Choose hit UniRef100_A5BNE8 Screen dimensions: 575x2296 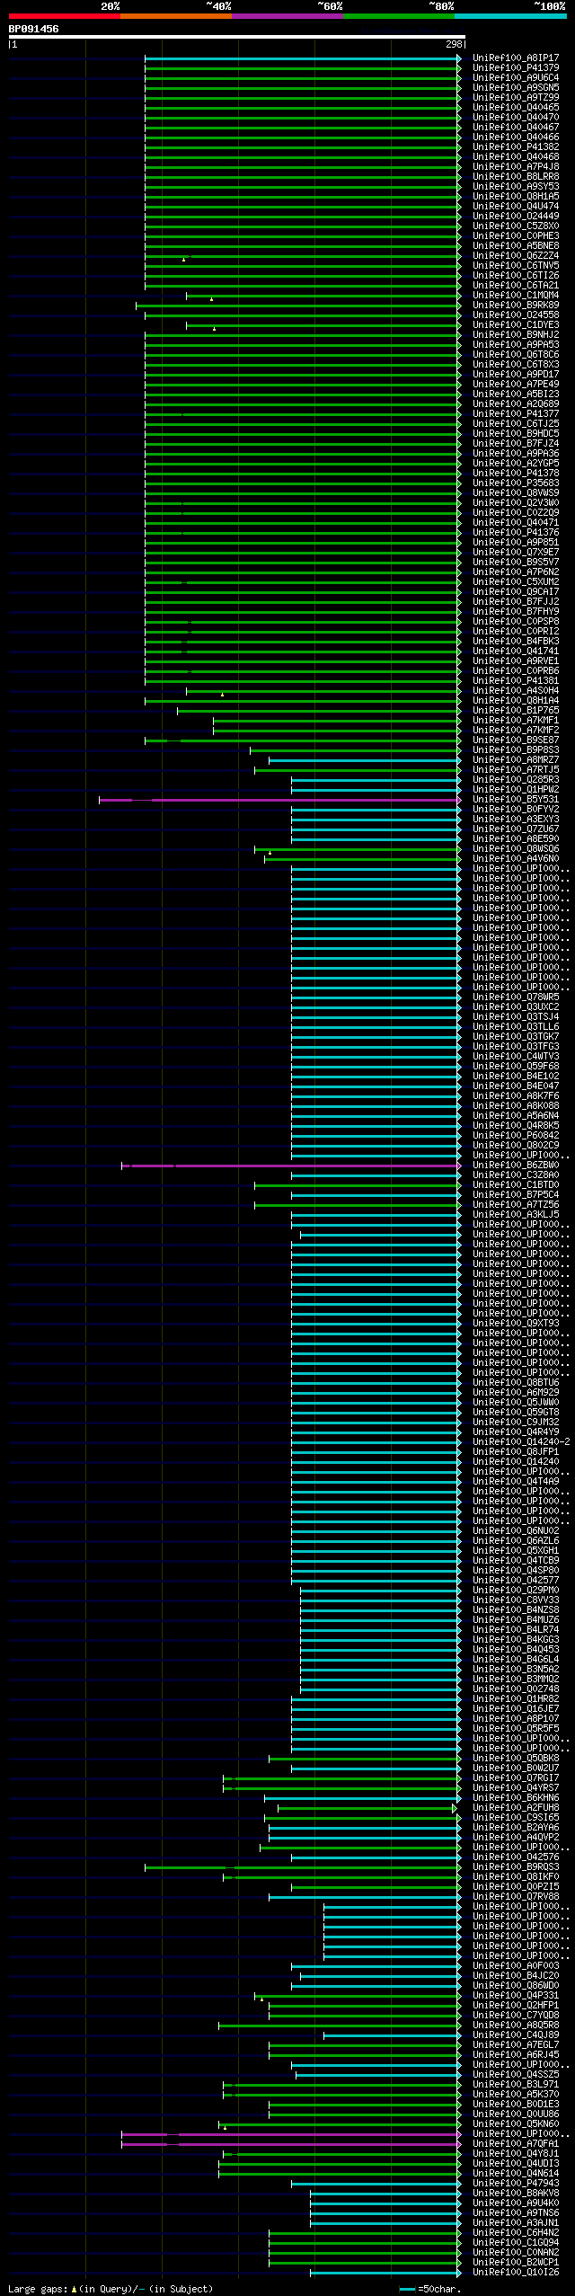(x=516, y=246)
